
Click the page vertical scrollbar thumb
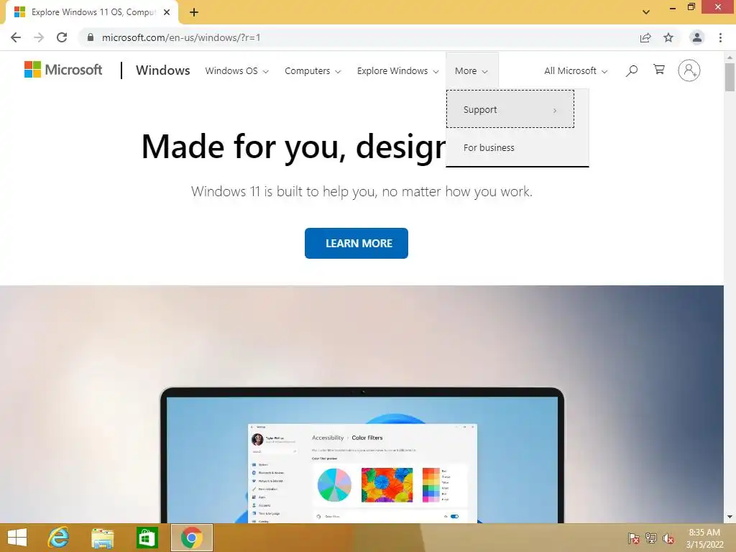[730, 76]
